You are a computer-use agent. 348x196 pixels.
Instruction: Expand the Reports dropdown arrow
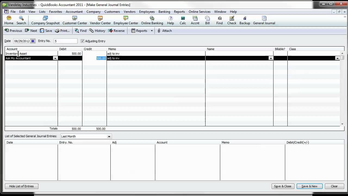152,31
